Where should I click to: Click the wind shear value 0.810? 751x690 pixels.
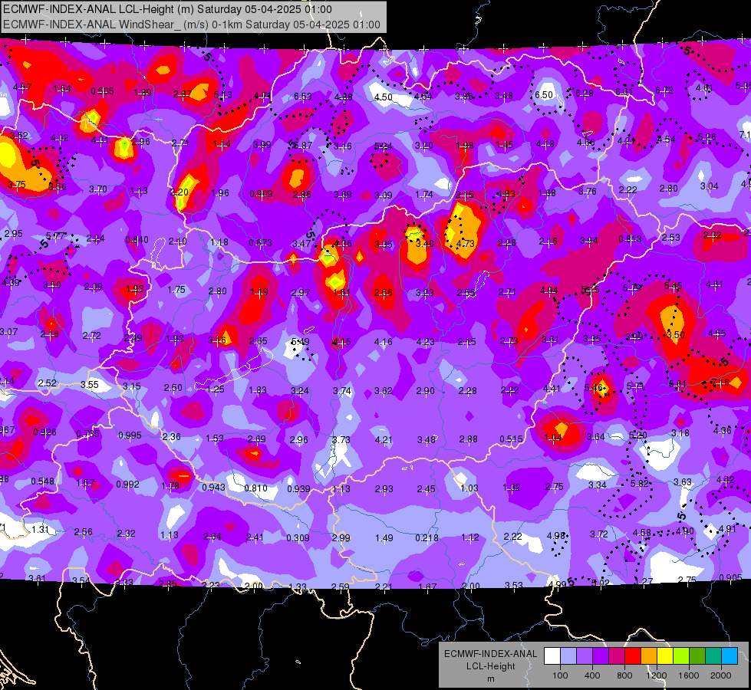[255, 488]
